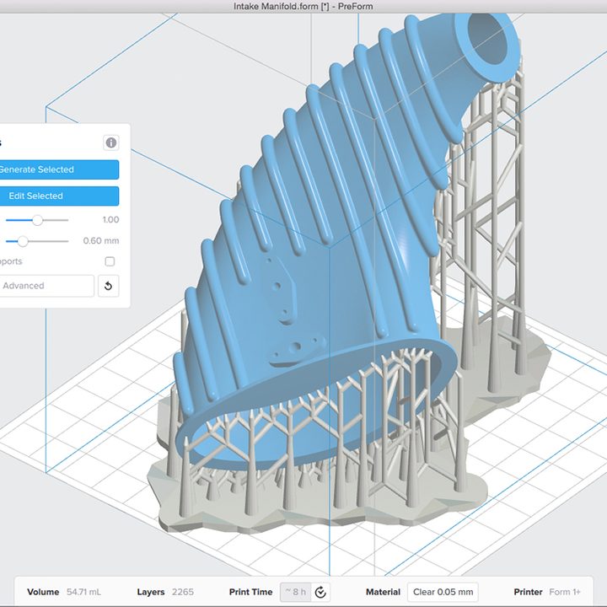Viewport: 607px width, 607px height.
Task: Refresh print time estimate clock icon
Action: (320, 593)
